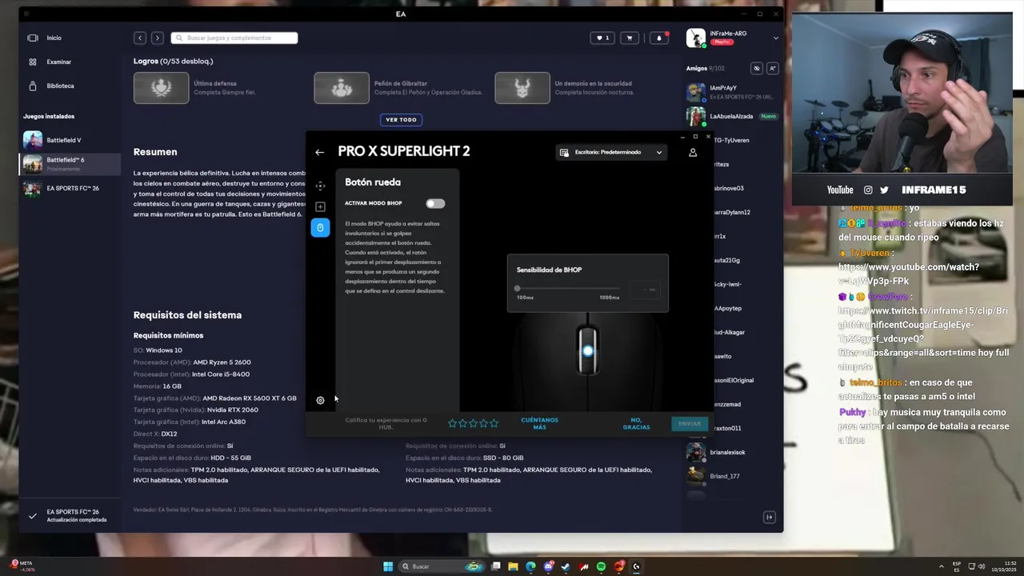Open Discord from the taskbar
Viewport: 1024px width, 576px height.
click(548, 566)
